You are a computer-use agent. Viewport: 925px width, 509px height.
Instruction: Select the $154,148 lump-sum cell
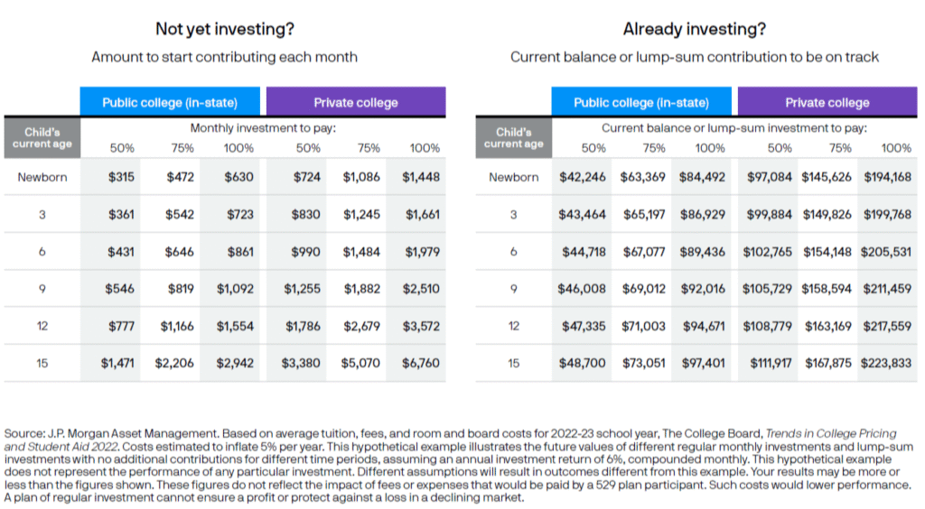(826, 252)
